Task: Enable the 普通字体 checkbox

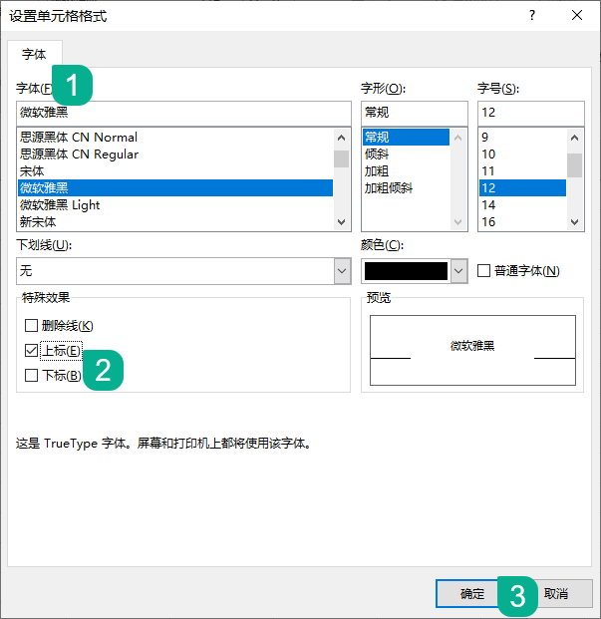Action: pos(483,271)
